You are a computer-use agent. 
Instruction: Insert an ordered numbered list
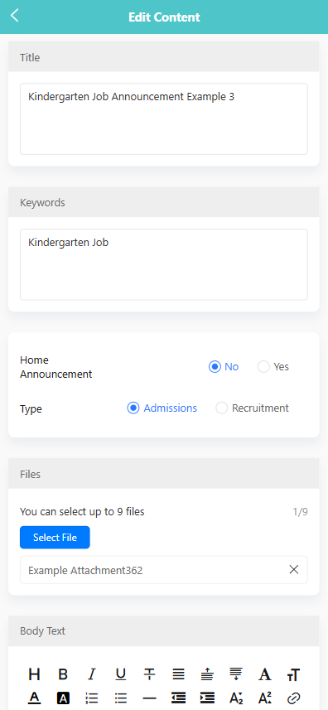pyautogui.click(x=92, y=698)
